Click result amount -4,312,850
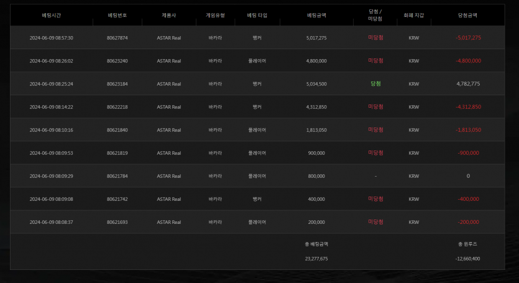This screenshot has width=519, height=283. (x=468, y=107)
